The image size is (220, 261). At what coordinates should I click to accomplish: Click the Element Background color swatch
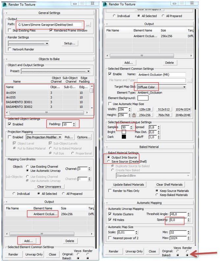(x=143, y=98)
